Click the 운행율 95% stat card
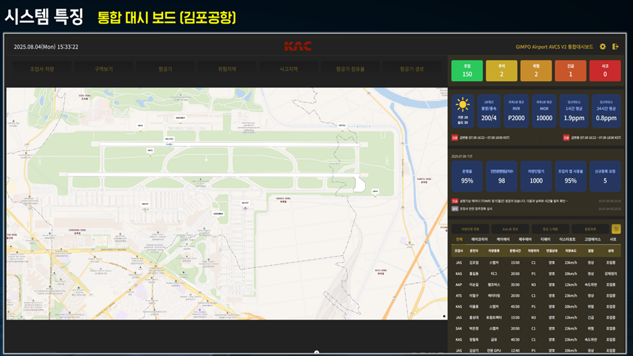The height and width of the screenshot is (356, 633). [x=467, y=176]
